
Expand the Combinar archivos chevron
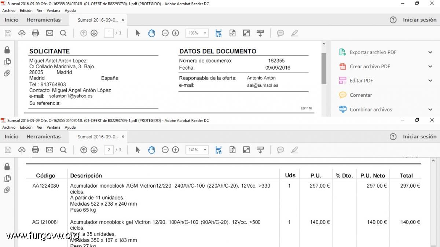pyautogui.click(x=430, y=110)
